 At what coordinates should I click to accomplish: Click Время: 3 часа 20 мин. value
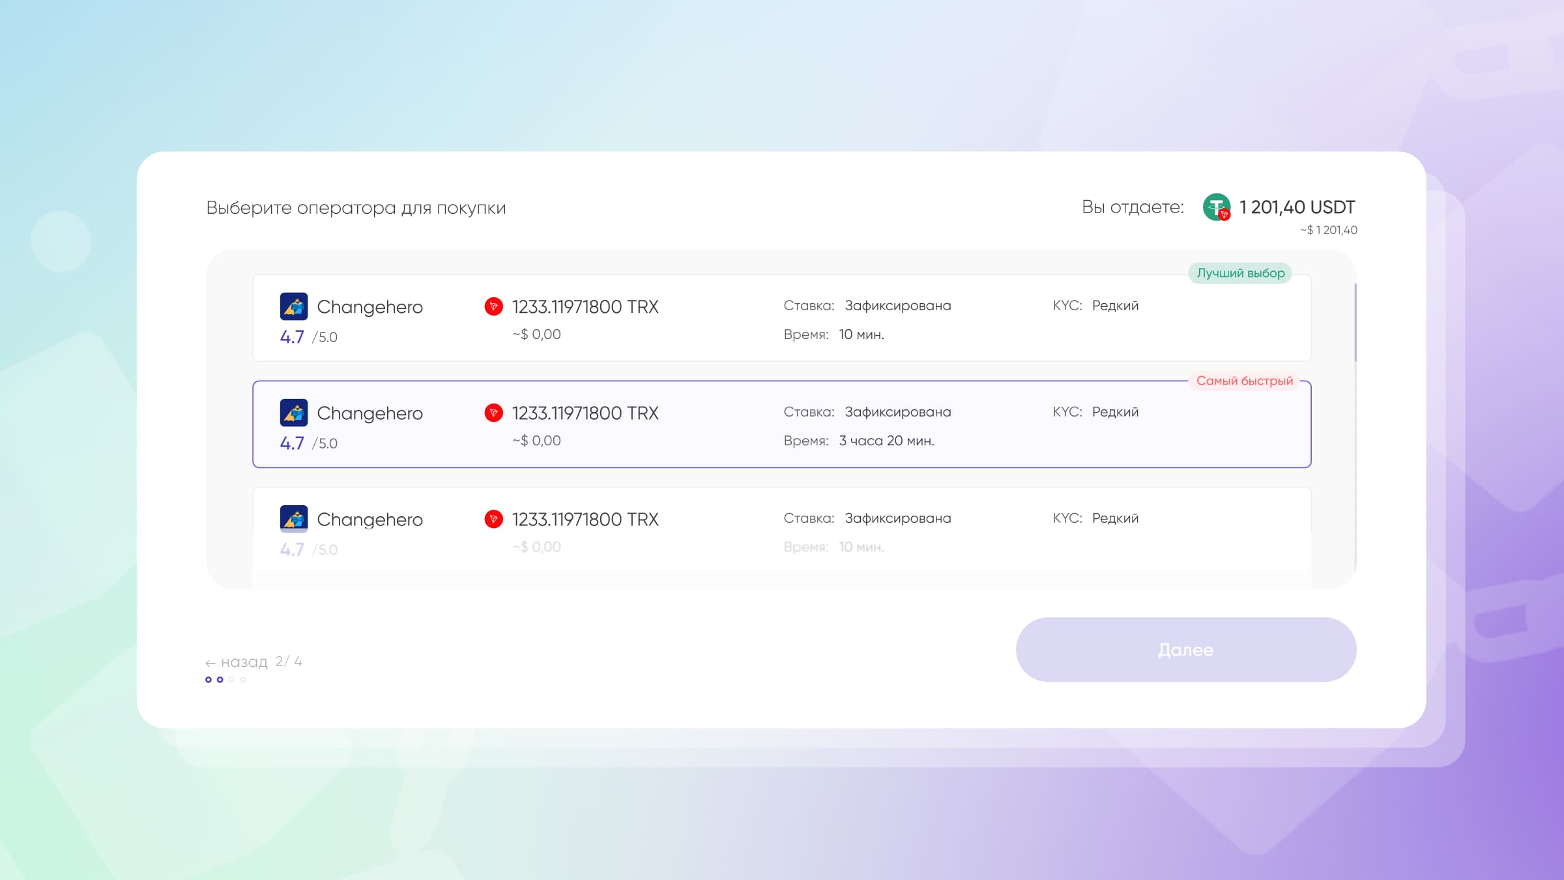(887, 441)
